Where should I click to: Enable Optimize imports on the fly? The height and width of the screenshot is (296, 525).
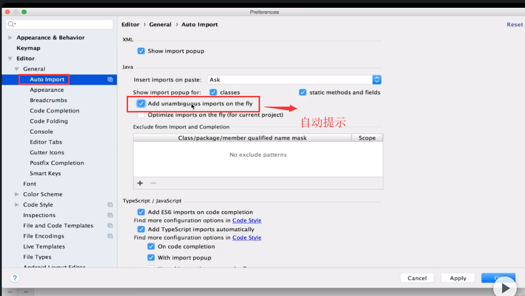point(141,115)
